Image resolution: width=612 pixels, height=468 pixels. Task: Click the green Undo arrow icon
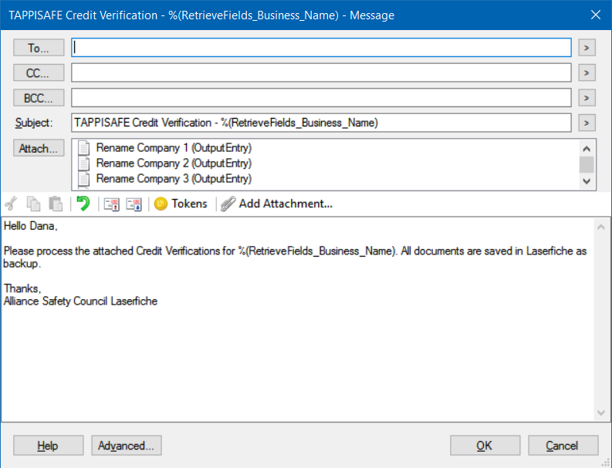83,204
